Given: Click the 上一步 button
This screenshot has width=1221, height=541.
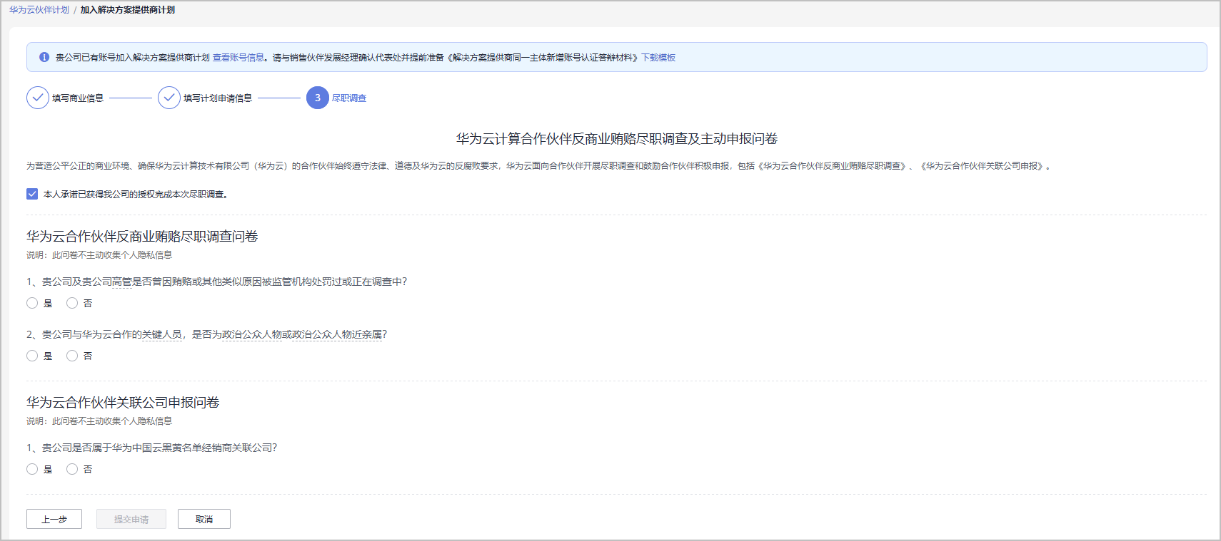Looking at the screenshot, I should [54, 519].
